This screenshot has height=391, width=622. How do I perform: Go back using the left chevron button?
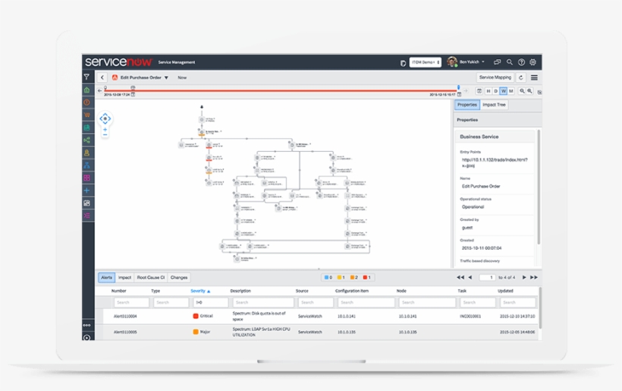click(x=102, y=77)
